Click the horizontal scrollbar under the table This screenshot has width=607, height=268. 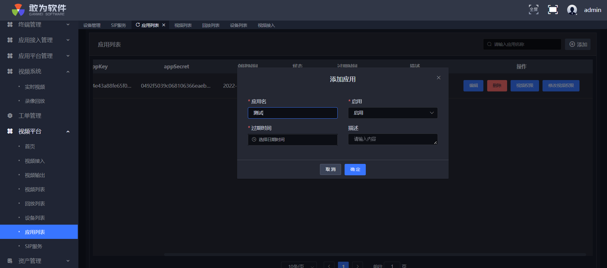pos(375,254)
